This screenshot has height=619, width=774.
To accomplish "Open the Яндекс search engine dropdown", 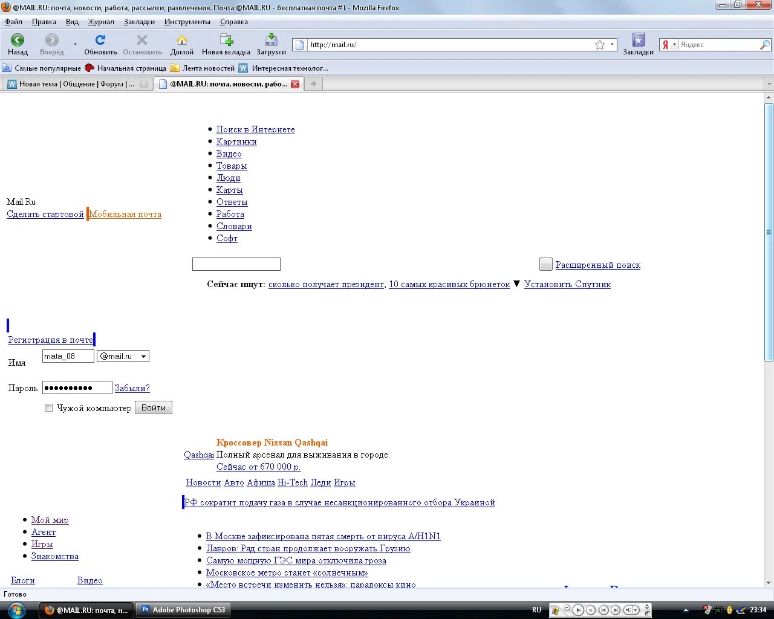I will [674, 45].
